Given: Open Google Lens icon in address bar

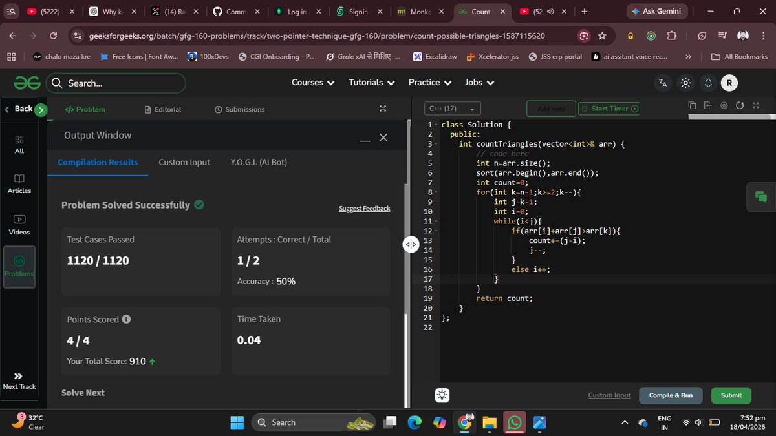Looking at the screenshot, I should [583, 36].
